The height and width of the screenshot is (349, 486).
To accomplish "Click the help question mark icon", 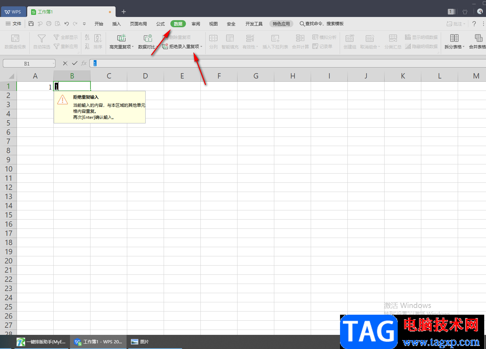I will pyautogui.click(x=474, y=24).
